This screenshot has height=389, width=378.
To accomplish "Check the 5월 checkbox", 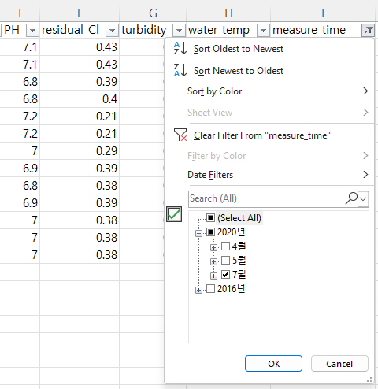I will point(225,261).
